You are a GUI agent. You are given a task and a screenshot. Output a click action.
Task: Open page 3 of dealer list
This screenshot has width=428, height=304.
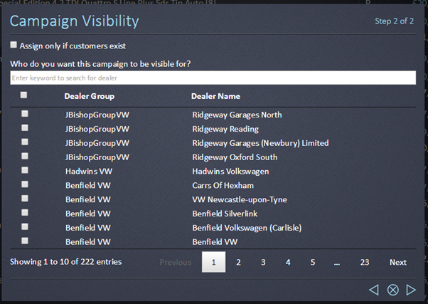[x=263, y=262]
